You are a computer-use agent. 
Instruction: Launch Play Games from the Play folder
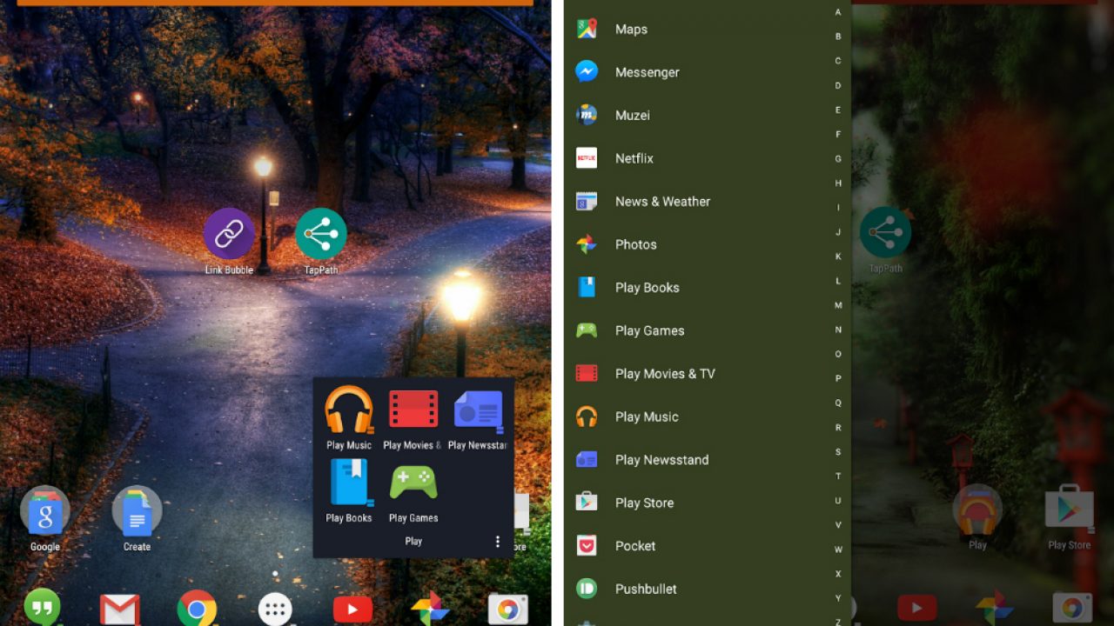413,483
